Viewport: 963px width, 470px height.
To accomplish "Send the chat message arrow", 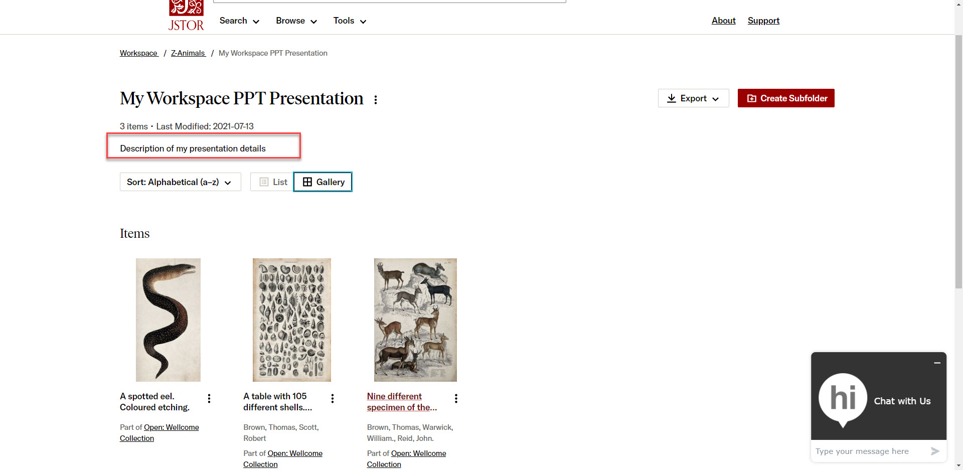I will pyautogui.click(x=935, y=451).
